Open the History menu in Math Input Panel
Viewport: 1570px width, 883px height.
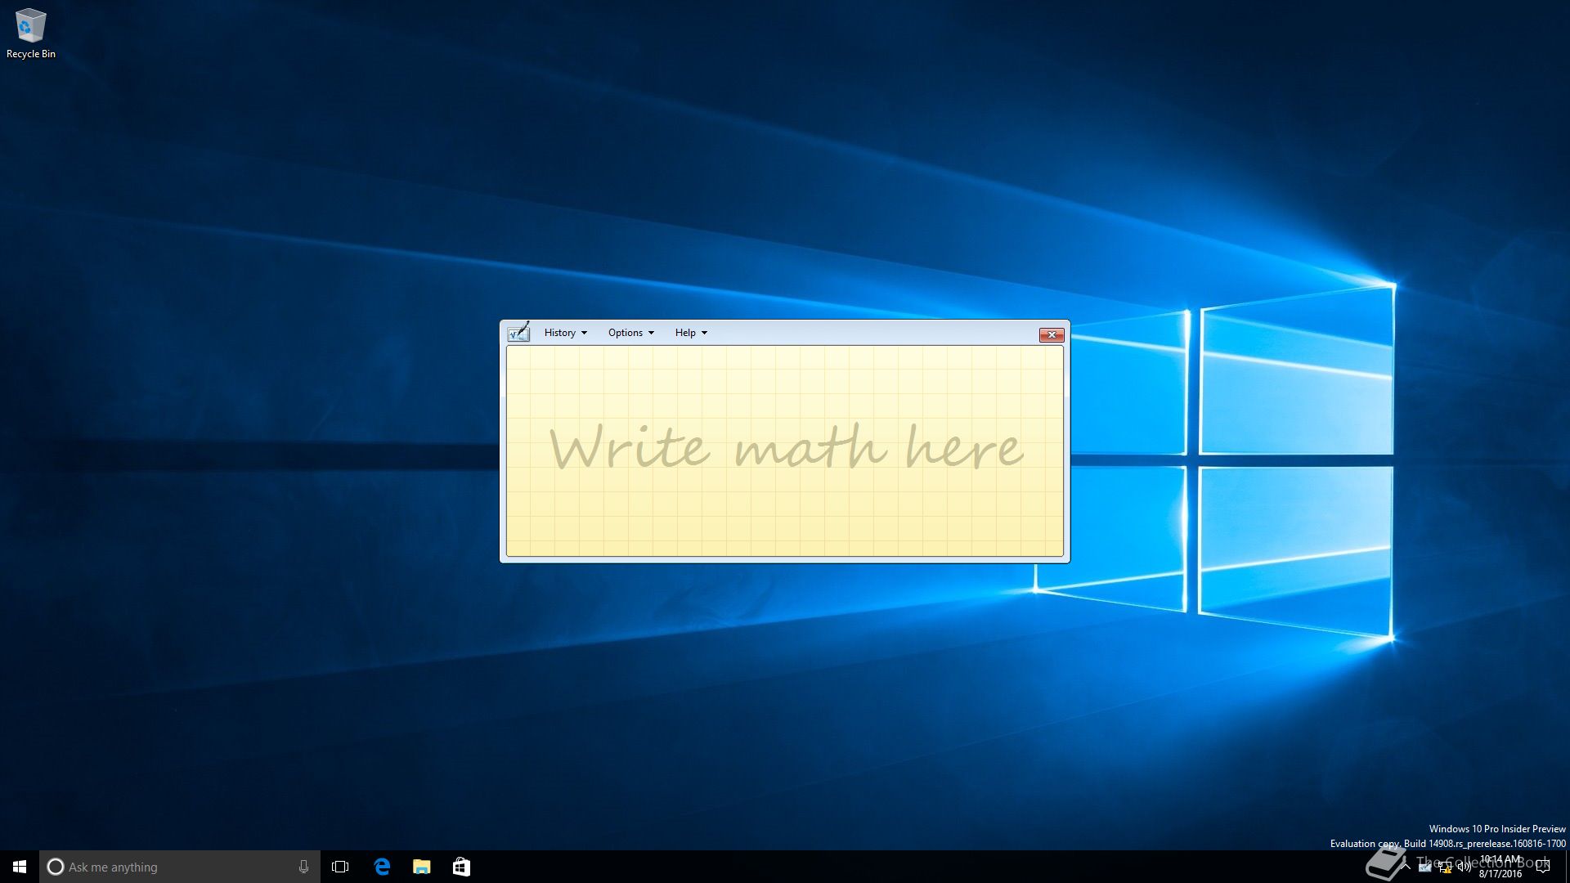[x=565, y=333]
